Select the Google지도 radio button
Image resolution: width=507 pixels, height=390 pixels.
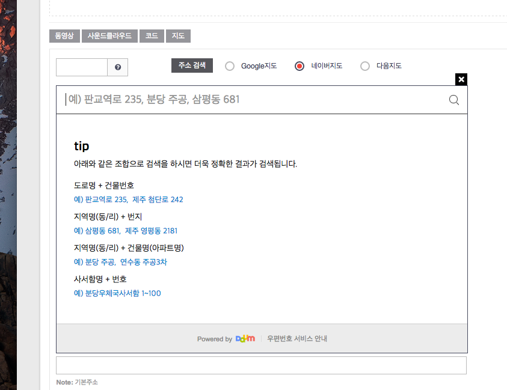pos(230,66)
